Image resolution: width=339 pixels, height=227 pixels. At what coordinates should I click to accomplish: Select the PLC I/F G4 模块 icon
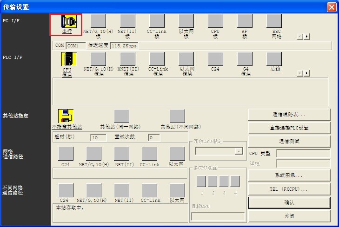pyautogui.click(x=245, y=59)
